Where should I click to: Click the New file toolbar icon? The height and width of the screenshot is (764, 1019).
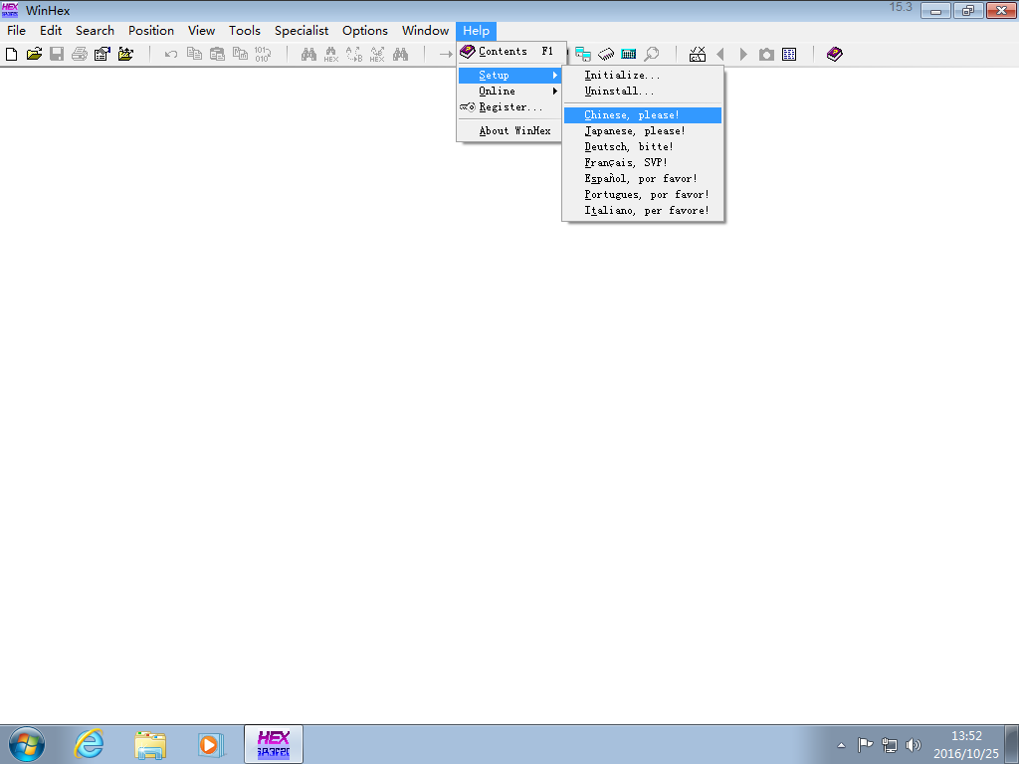[11, 54]
